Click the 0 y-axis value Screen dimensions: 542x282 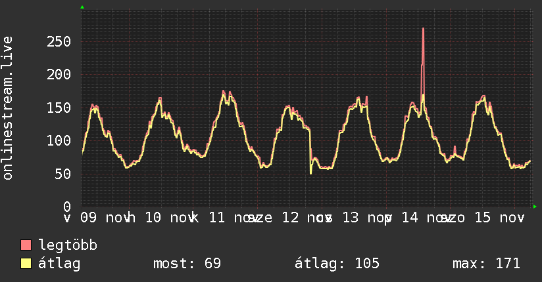point(67,207)
